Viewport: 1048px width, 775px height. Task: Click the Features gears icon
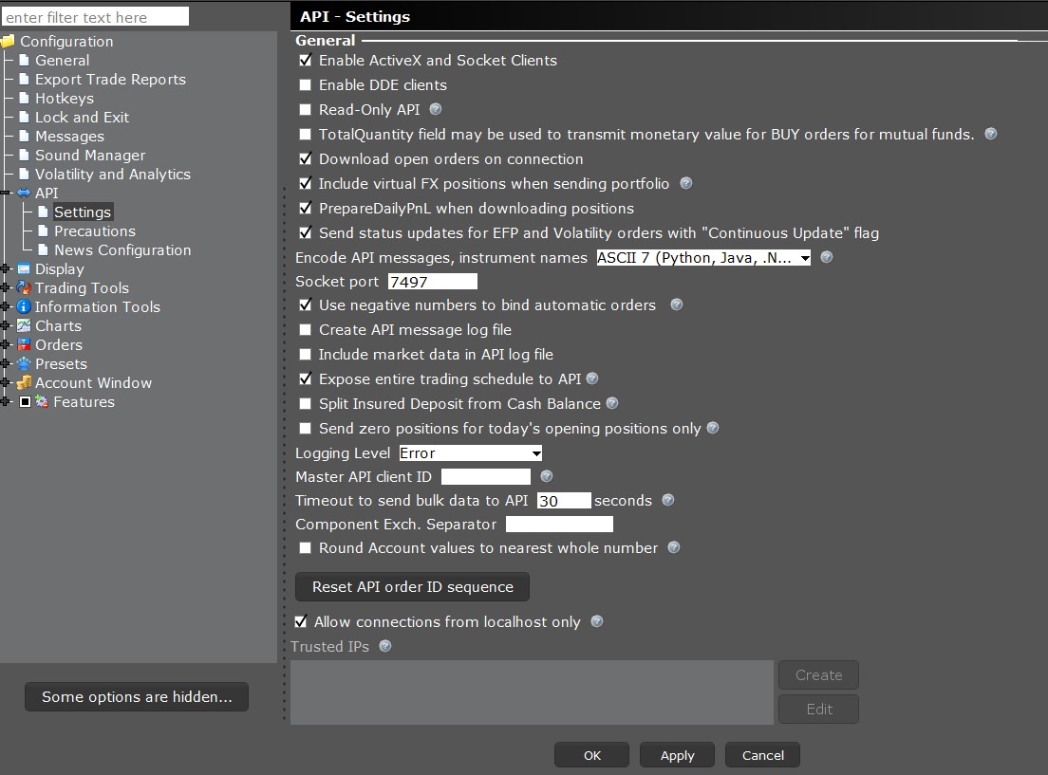(x=41, y=401)
